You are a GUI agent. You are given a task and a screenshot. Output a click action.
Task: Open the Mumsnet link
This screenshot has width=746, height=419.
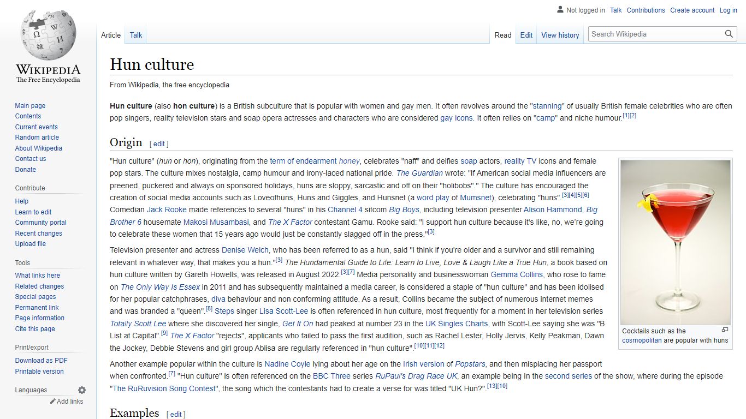tap(476, 197)
